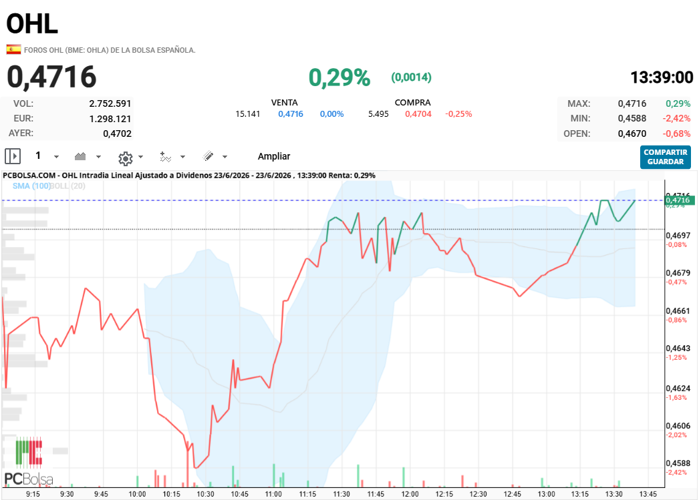Select the drawing pencil tool
Screen dimensions: 699x500
coord(208,156)
